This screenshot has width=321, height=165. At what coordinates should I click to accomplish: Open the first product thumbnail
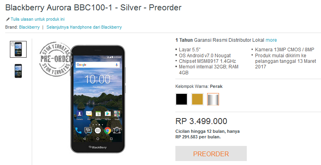18,49
